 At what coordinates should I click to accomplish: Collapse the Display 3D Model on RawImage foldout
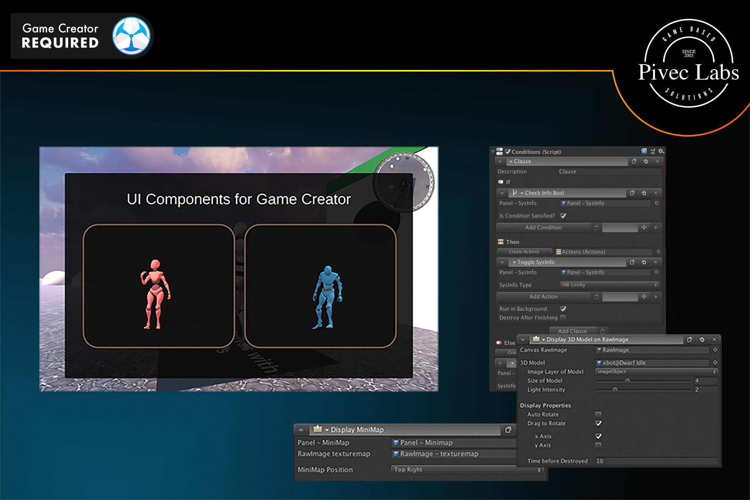543,340
